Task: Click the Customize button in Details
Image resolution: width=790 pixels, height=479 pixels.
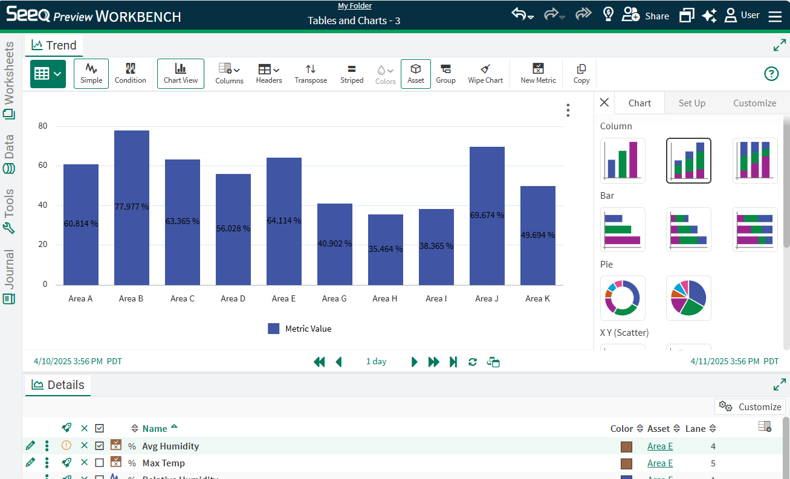Action: click(x=750, y=407)
